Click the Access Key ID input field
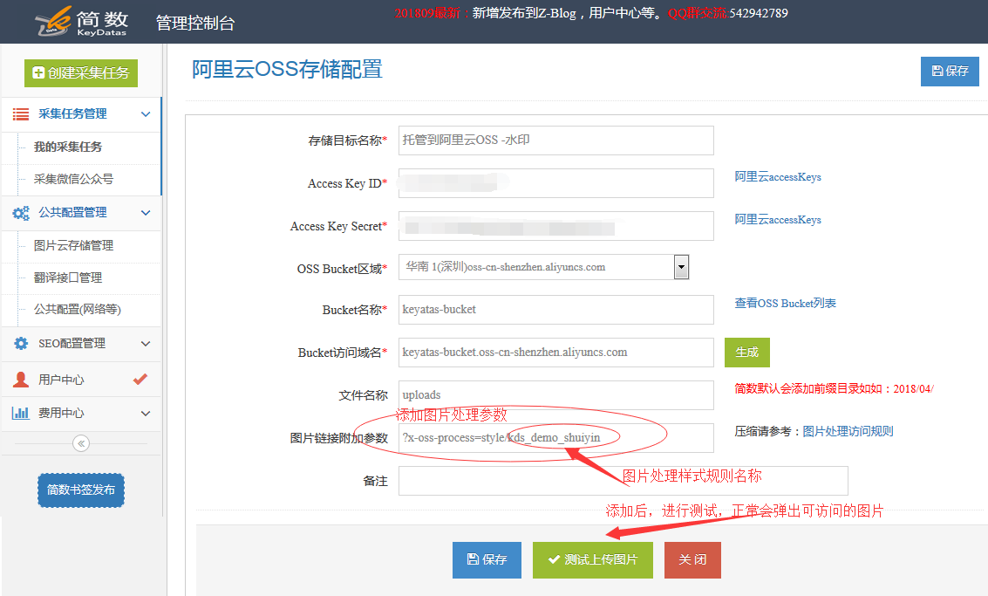 tap(556, 183)
